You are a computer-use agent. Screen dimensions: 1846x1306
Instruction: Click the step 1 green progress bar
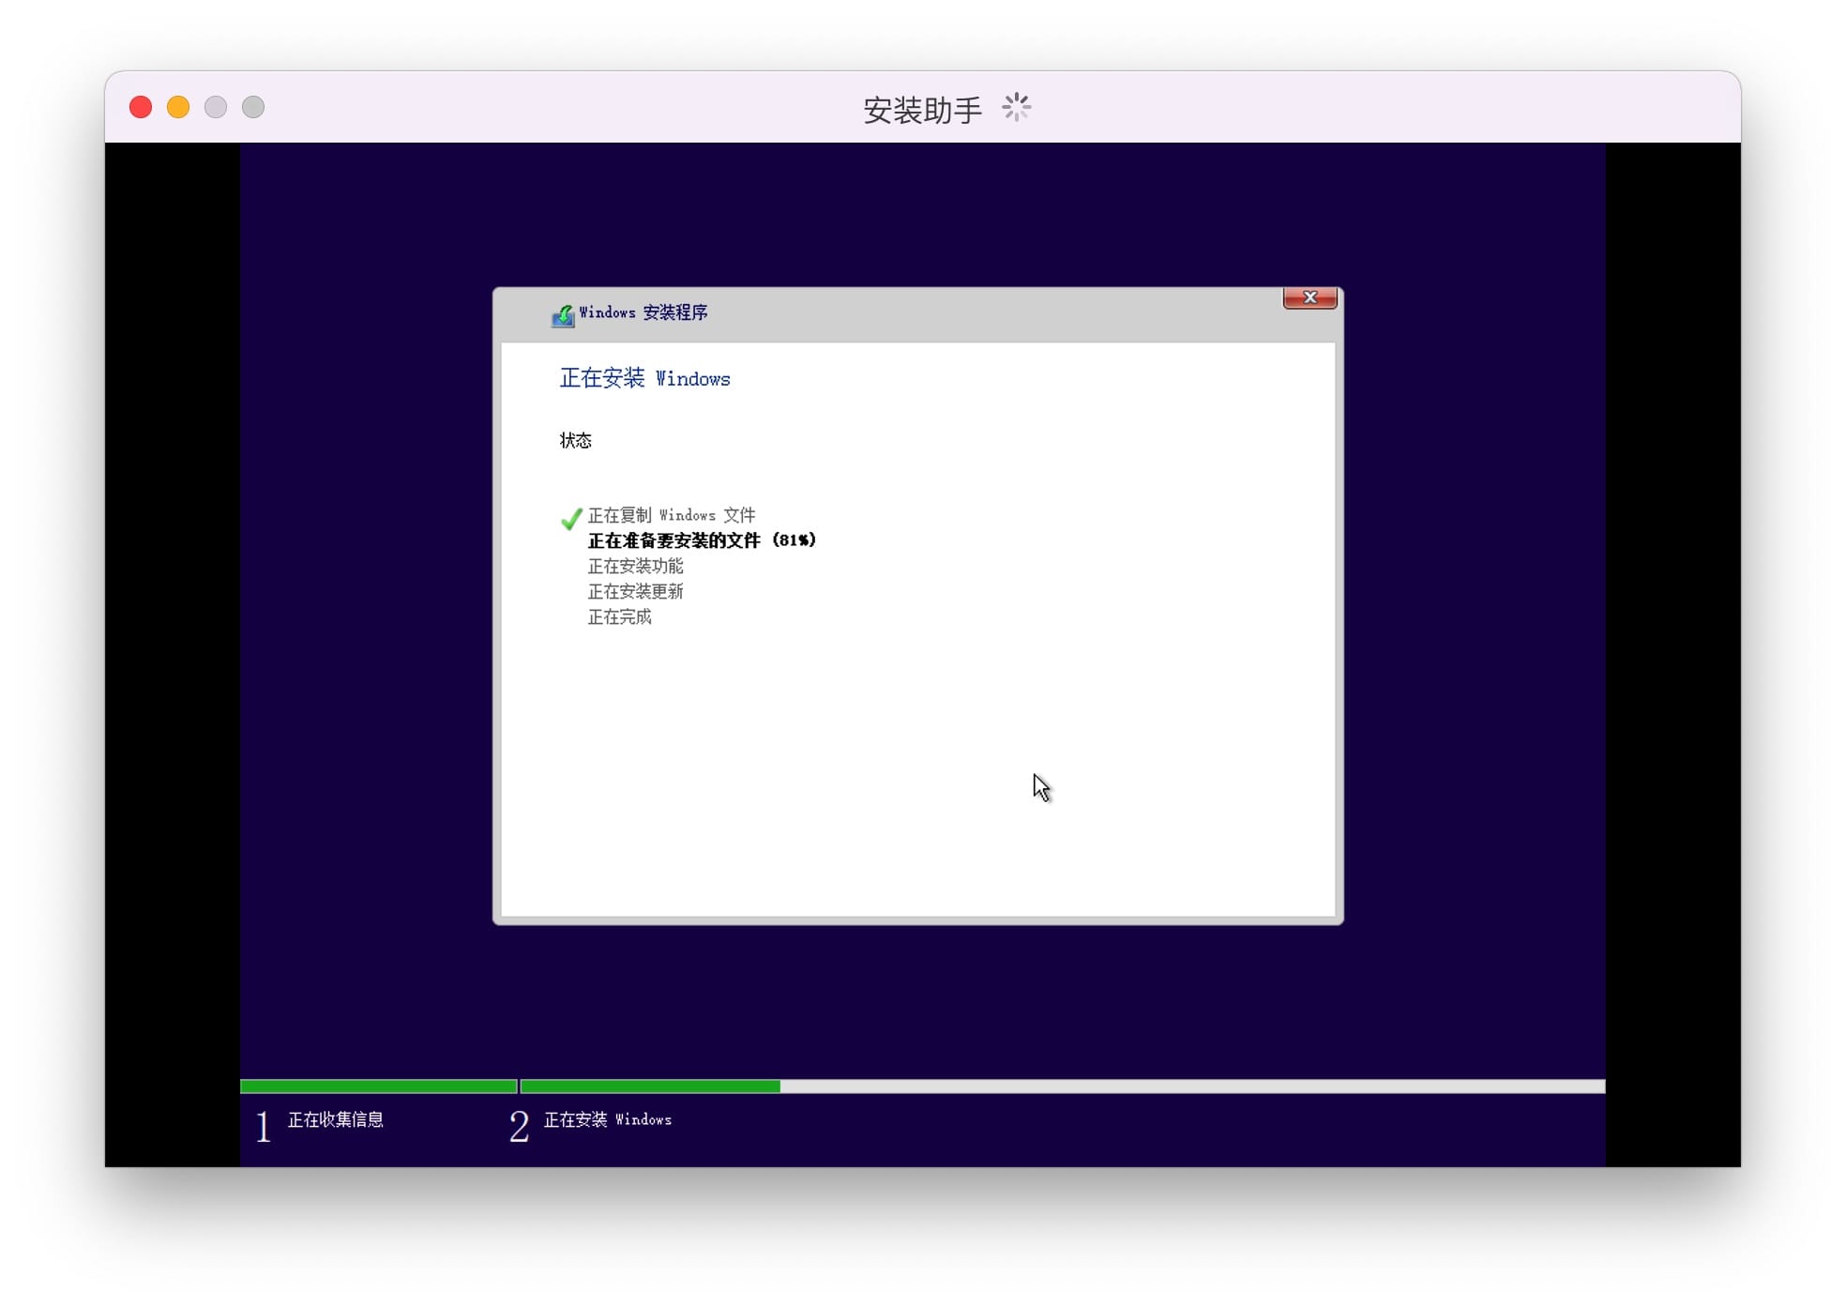[x=378, y=1086]
